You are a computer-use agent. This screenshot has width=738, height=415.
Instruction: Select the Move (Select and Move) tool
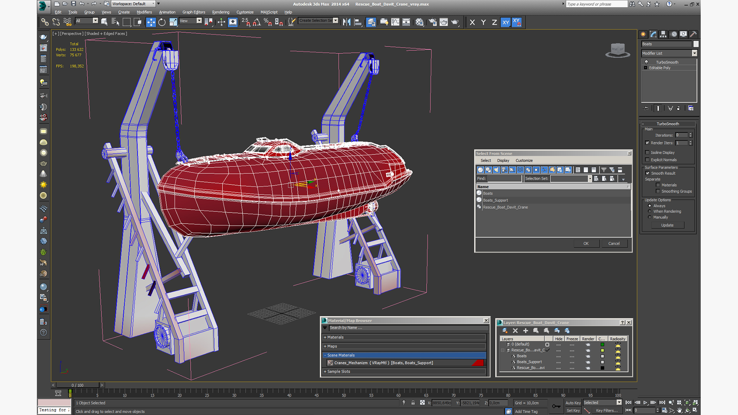151,22
